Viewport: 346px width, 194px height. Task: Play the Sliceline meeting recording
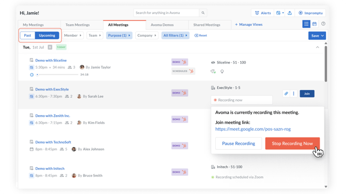point(32,75)
